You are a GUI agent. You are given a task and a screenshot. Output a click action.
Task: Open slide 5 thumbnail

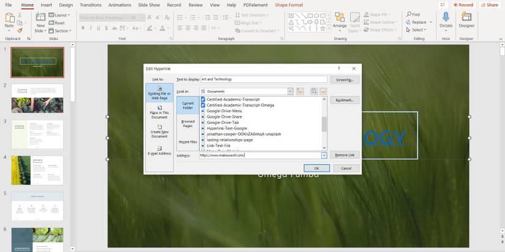point(37,206)
